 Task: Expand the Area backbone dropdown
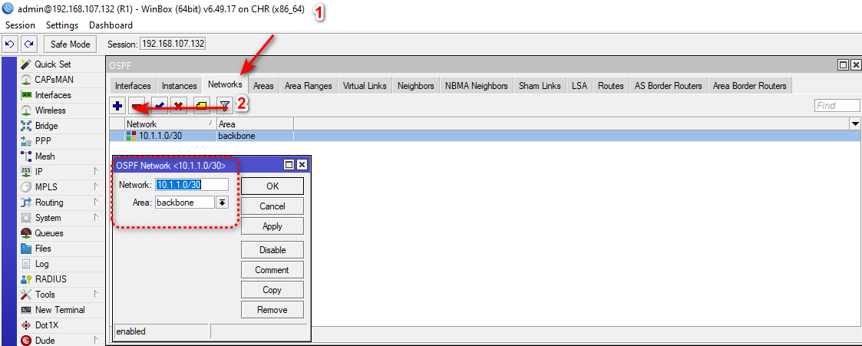pyautogui.click(x=222, y=203)
